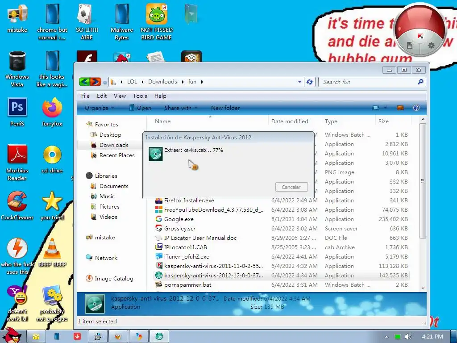Cancel the Kaspersky installation extraction
Viewport: 457px width, 343px height.
click(291, 187)
